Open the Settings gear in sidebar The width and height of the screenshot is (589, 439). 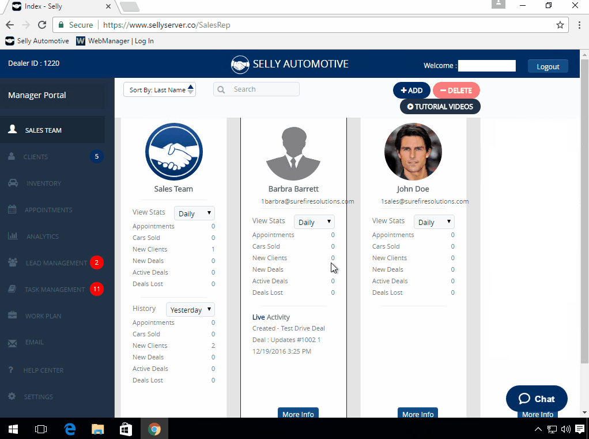[x=13, y=396]
